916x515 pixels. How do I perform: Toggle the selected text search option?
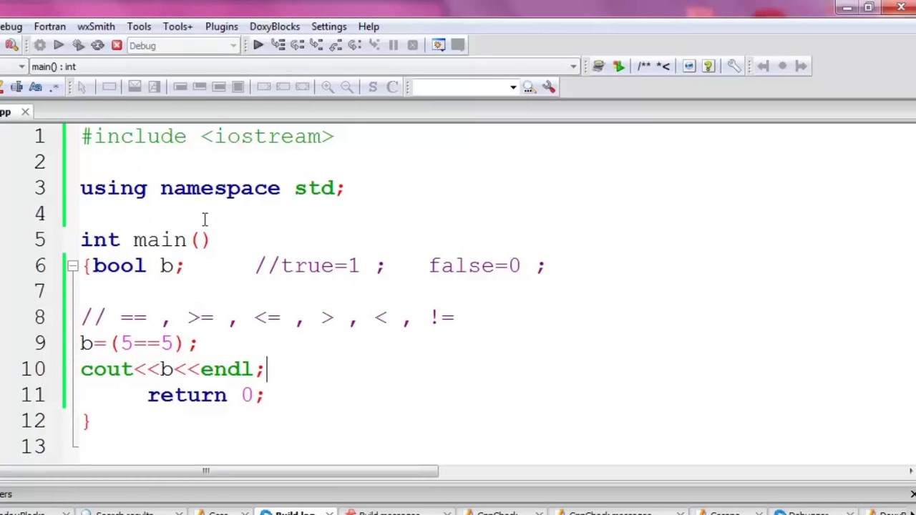tap(16, 87)
